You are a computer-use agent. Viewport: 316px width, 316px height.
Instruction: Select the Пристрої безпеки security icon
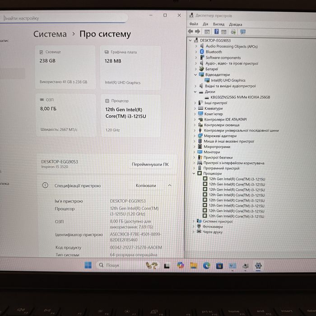(200, 158)
